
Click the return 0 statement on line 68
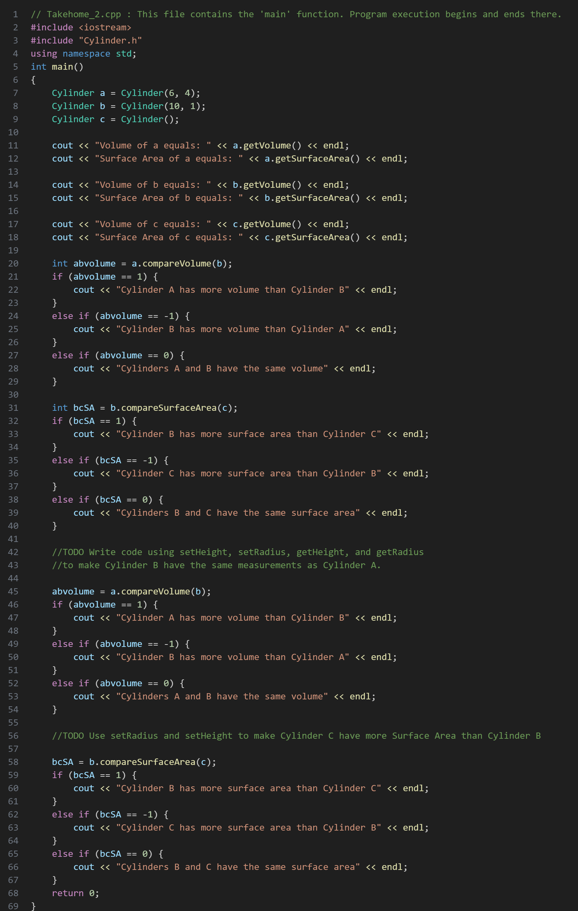pos(75,893)
